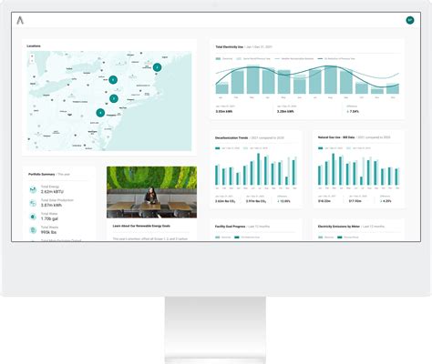Click the Total Electricity Use card title
This screenshot has height=364, width=432.
tap(230, 47)
